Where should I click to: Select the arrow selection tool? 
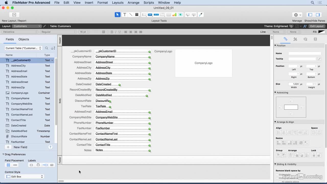coord(118,15)
